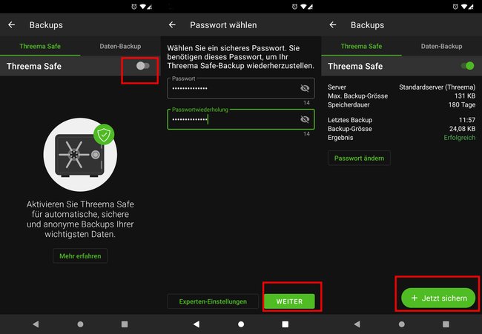Click '11:57' Letztes Backup time
The width and height of the screenshot is (482, 334).
pyautogui.click(x=467, y=120)
